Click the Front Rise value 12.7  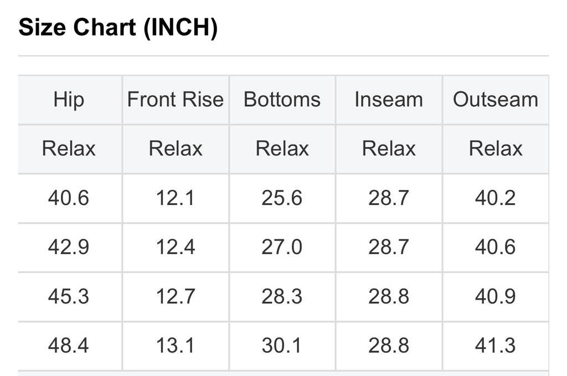pyautogui.click(x=176, y=296)
